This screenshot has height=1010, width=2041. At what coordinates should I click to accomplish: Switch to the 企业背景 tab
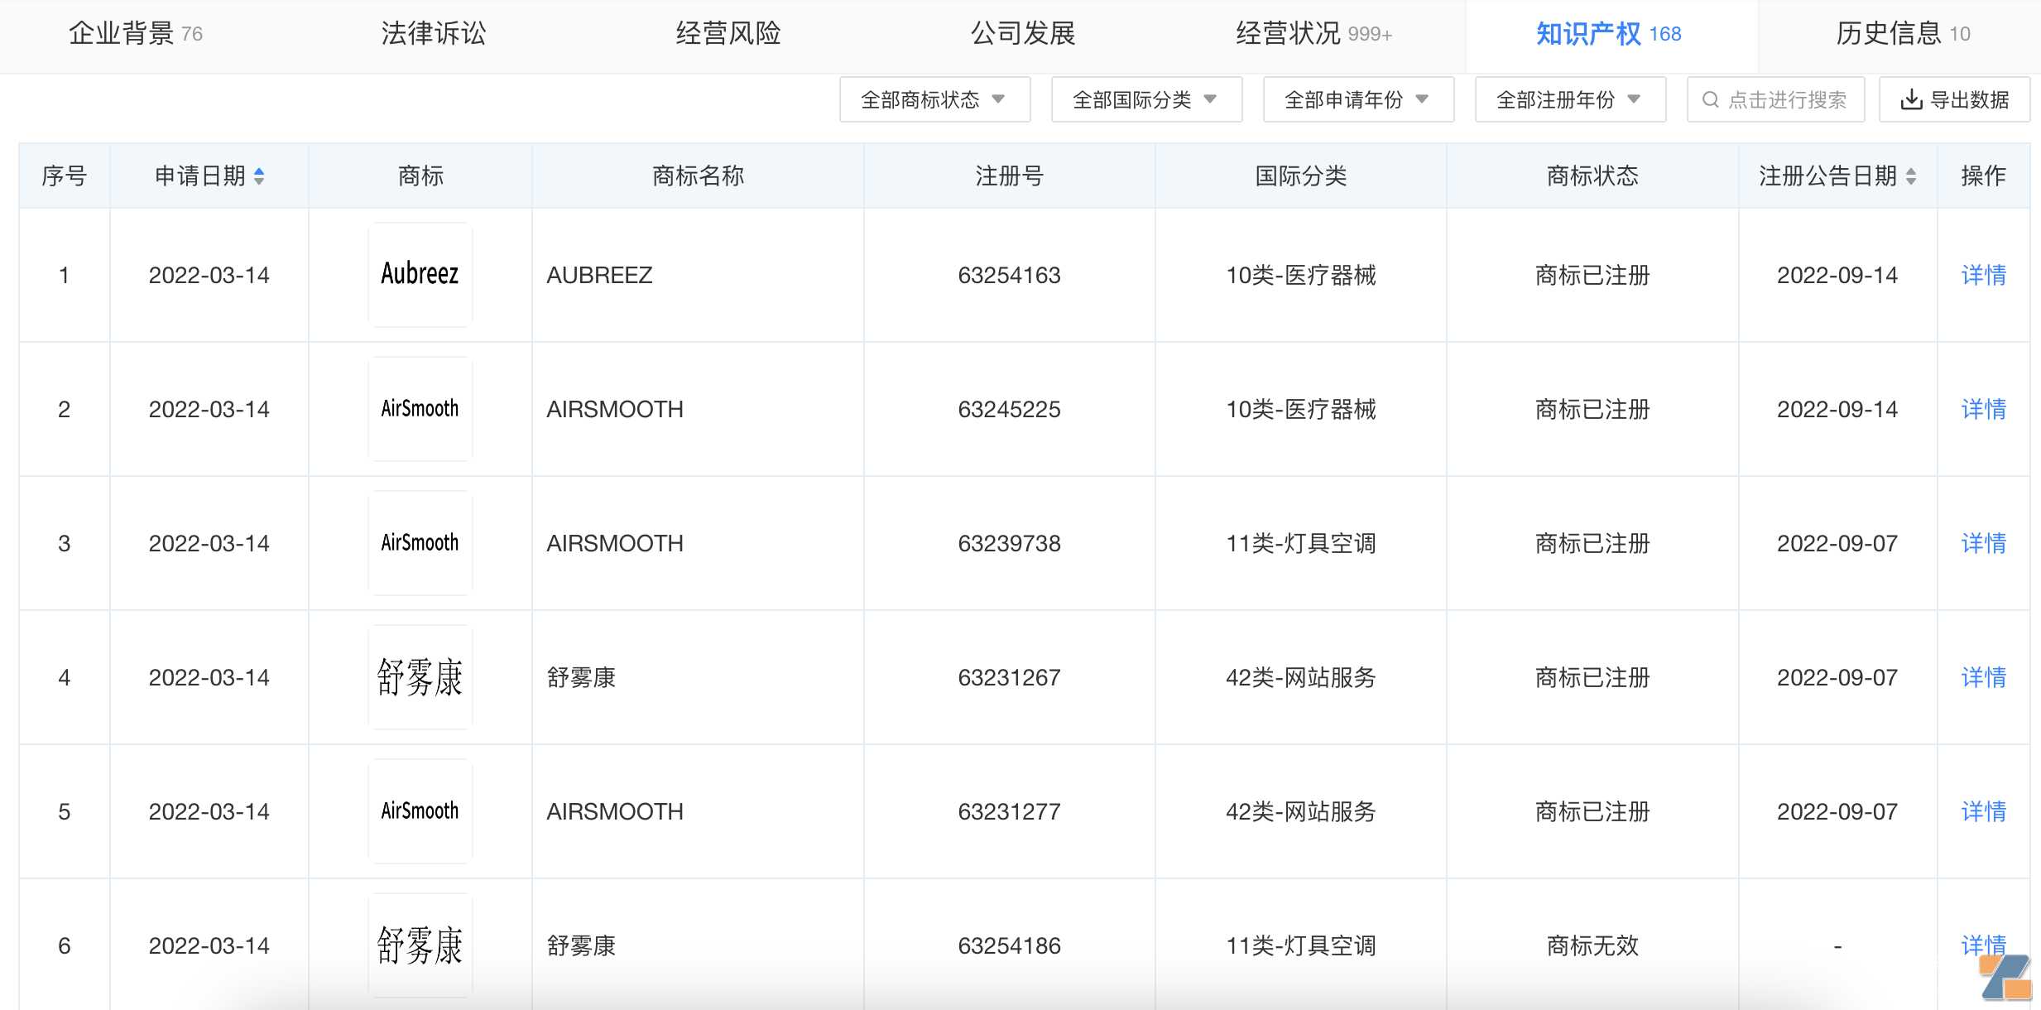pyautogui.click(x=124, y=33)
